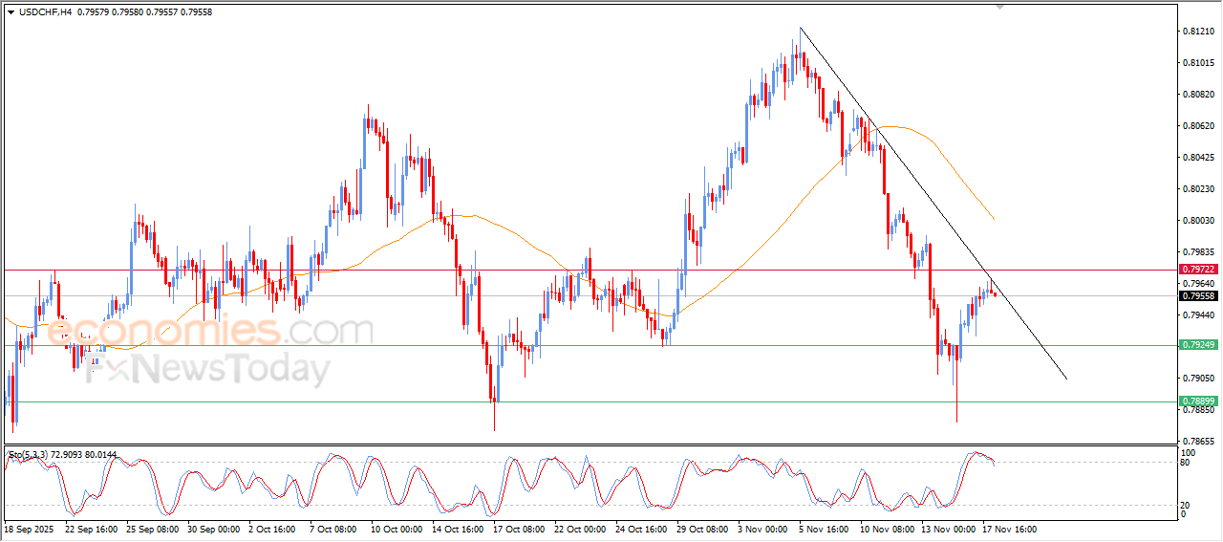Select the black descending trendline
The image size is (1223, 542).
(933, 205)
